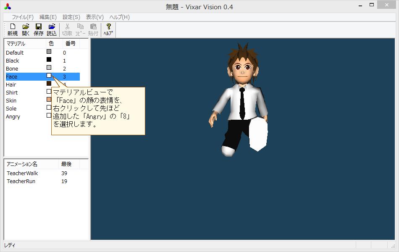
Task: Select the Angry material entry
Action: pyautogui.click(x=13, y=116)
